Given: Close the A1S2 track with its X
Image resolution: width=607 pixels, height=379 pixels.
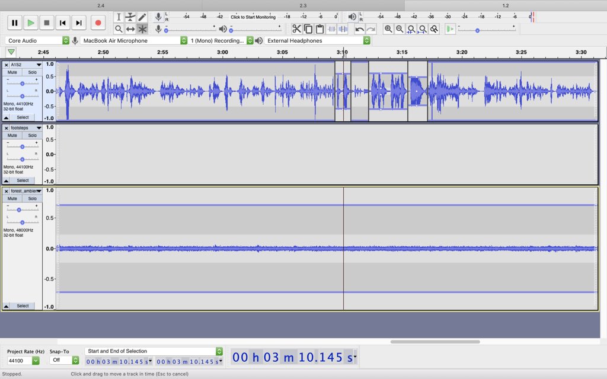Looking at the screenshot, I should (x=6, y=65).
